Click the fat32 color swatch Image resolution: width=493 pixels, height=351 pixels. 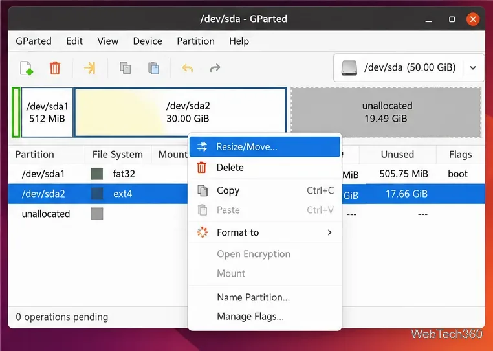tap(97, 174)
